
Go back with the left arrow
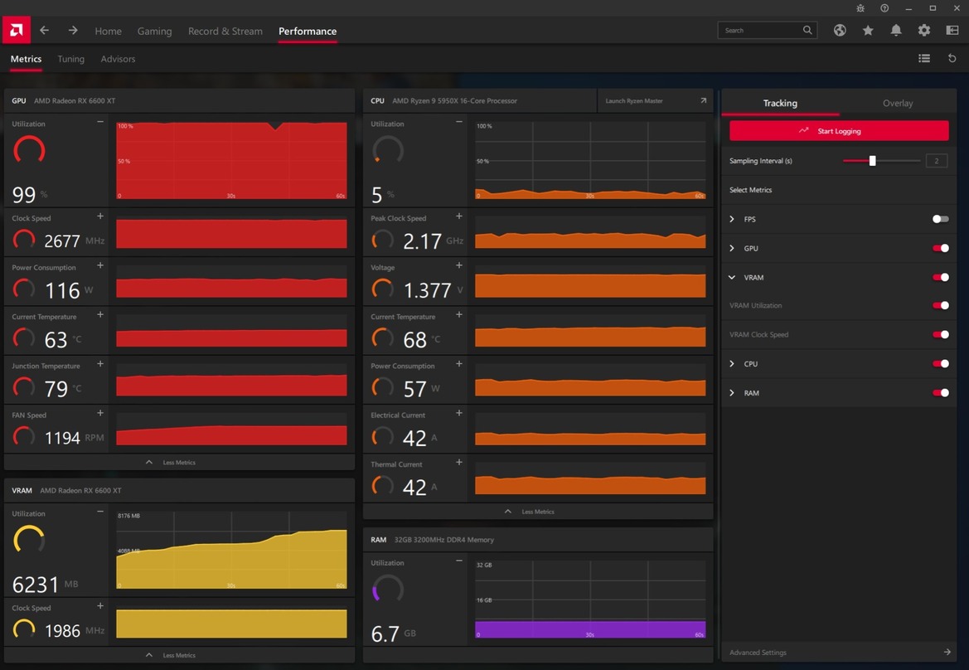click(x=45, y=31)
